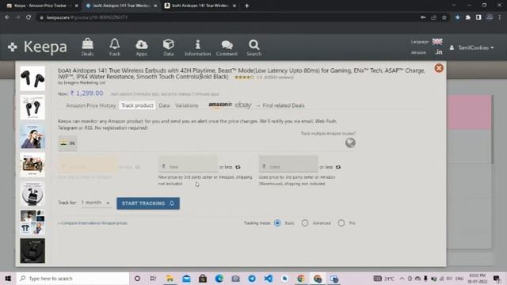This screenshot has height=285, width=507.
Task: Open the Data tab in product overlay
Action: tap(164, 105)
